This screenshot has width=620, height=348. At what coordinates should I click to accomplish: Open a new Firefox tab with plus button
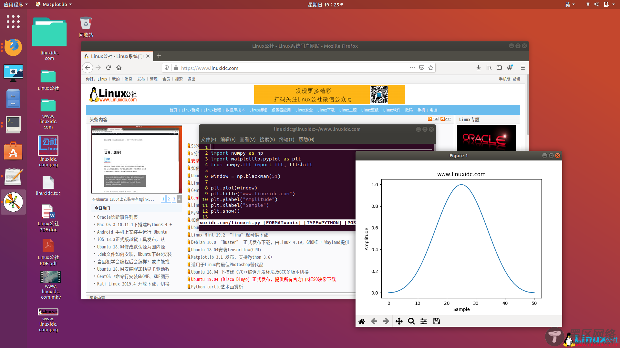[x=159, y=56]
